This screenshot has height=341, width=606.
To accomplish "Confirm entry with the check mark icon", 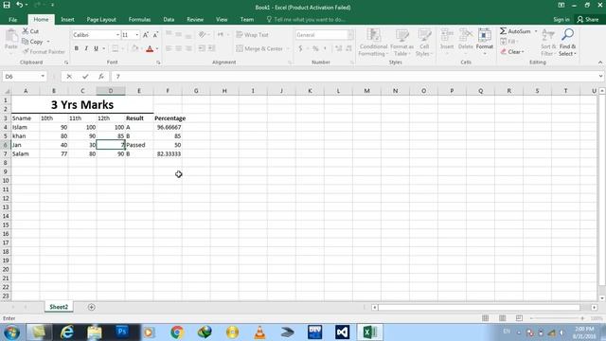I will (x=85, y=77).
